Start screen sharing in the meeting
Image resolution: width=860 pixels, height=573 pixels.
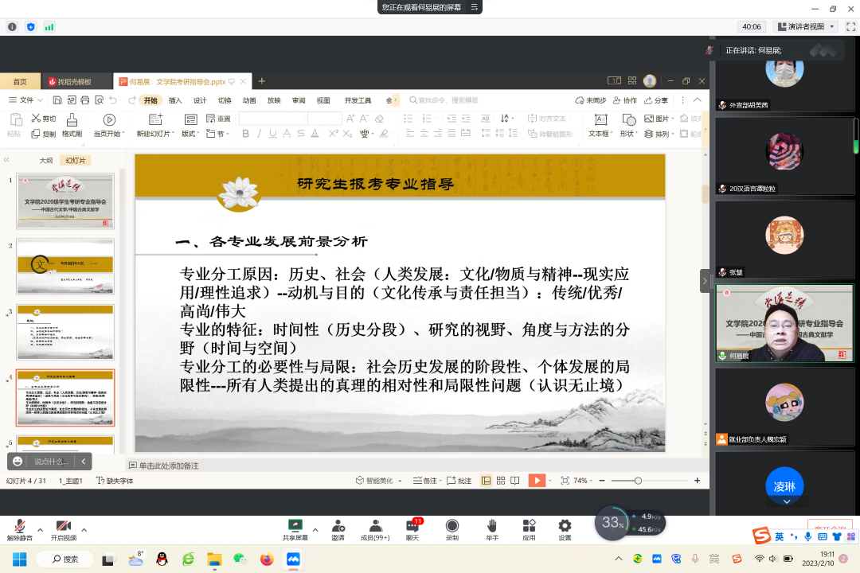[x=295, y=530]
